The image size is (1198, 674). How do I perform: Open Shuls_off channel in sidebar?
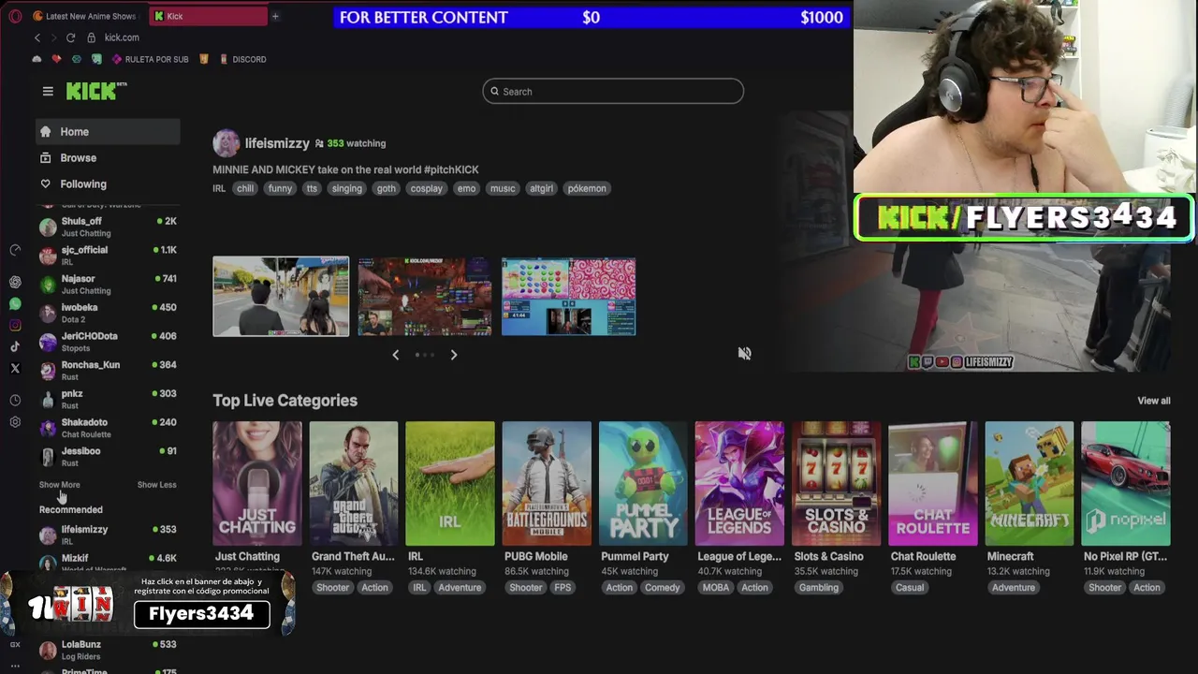[108, 227]
